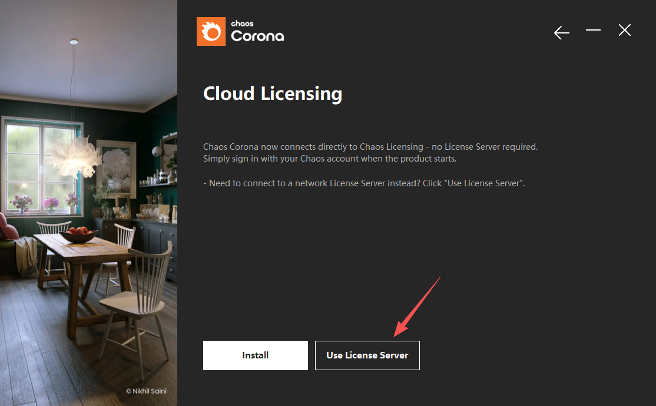Choose the Use License Server button
This screenshot has width=656, height=406.
tap(367, 355)
